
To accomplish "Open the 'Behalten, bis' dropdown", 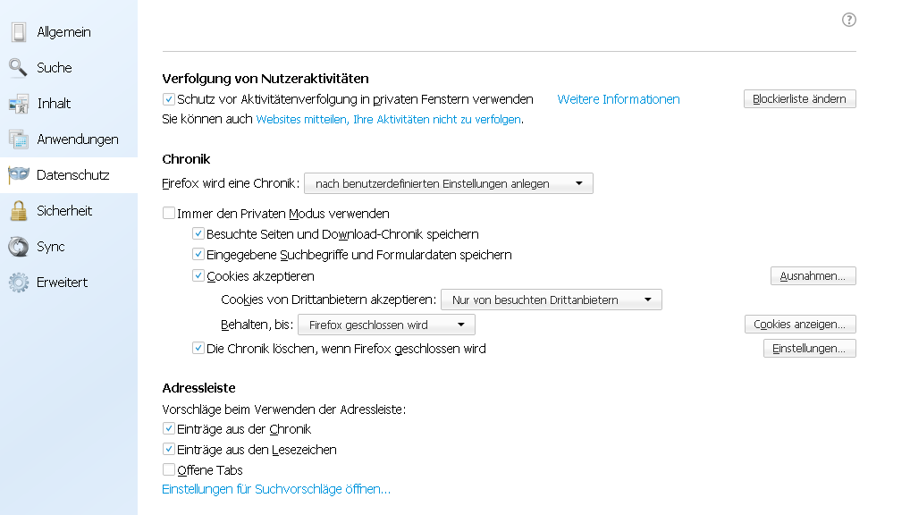I will click(x=386, y=325).
